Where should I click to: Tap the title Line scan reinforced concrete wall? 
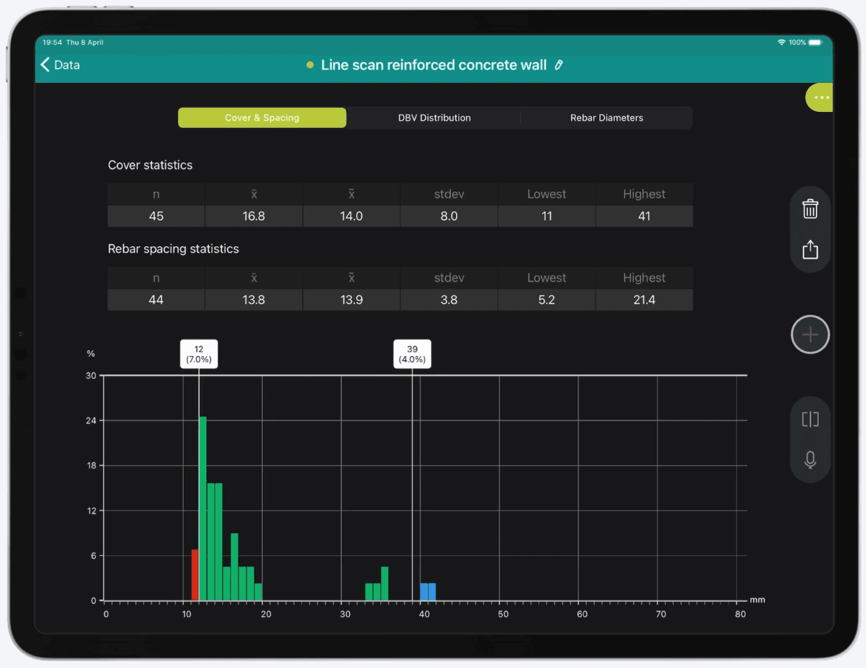434,65
